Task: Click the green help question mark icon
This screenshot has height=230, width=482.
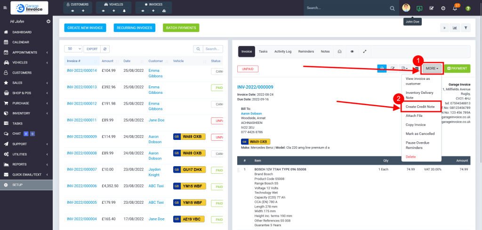Action: tap(468, 8)
